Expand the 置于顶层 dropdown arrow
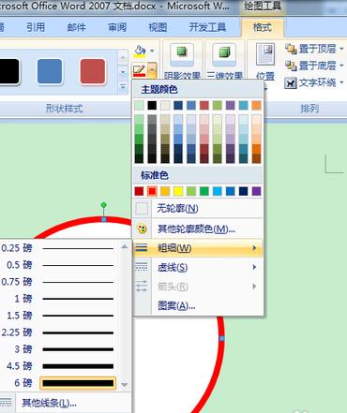Viewport: 347px width, 413px height. pyautogui.click(x=341, y=49)
